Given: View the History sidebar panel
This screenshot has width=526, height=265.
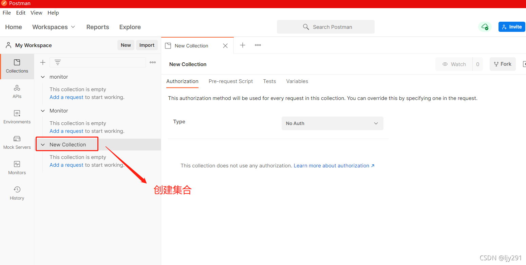Looking at the screenshot, I should (17, 193).
